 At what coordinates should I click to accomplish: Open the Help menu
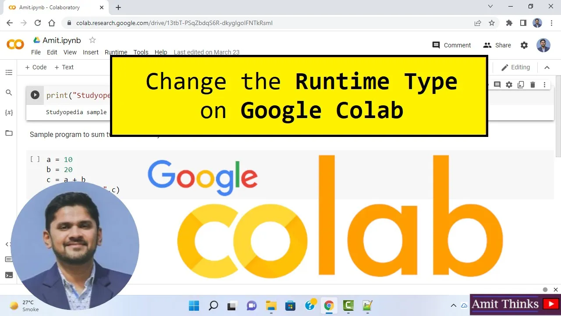(x=161, y=52)
